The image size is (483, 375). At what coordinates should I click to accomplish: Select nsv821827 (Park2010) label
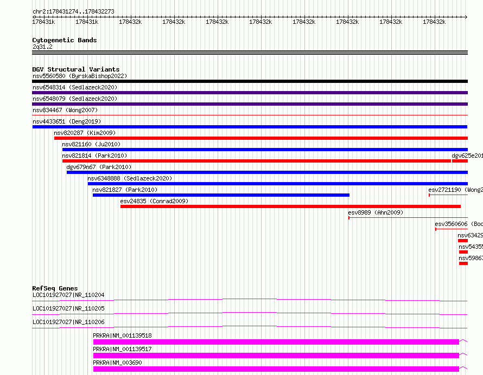pos(125,190)
